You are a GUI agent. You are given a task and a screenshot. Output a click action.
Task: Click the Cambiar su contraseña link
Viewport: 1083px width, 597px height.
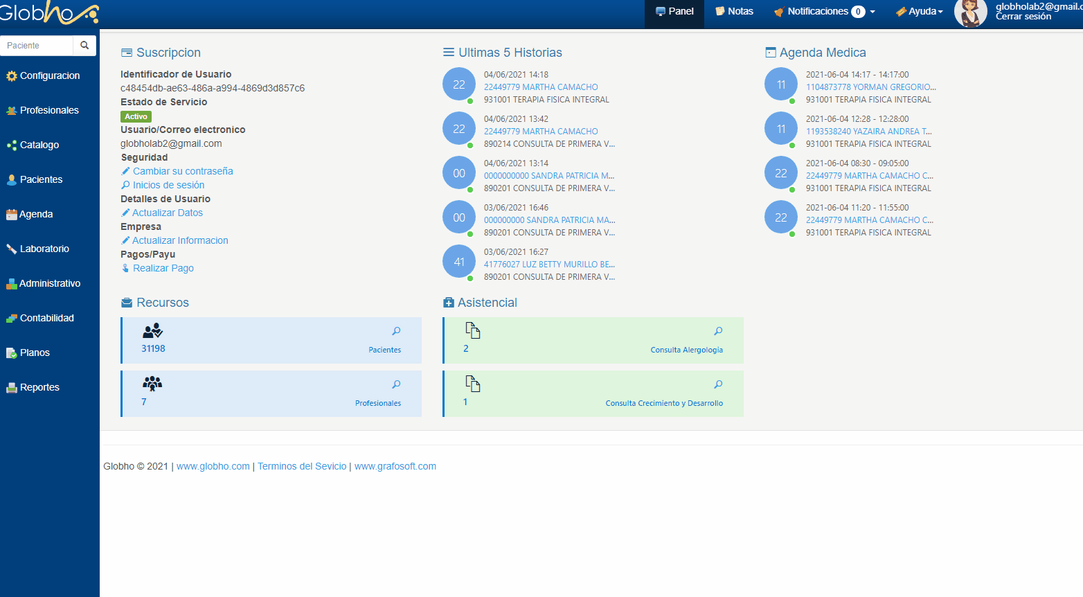(183, 171)
